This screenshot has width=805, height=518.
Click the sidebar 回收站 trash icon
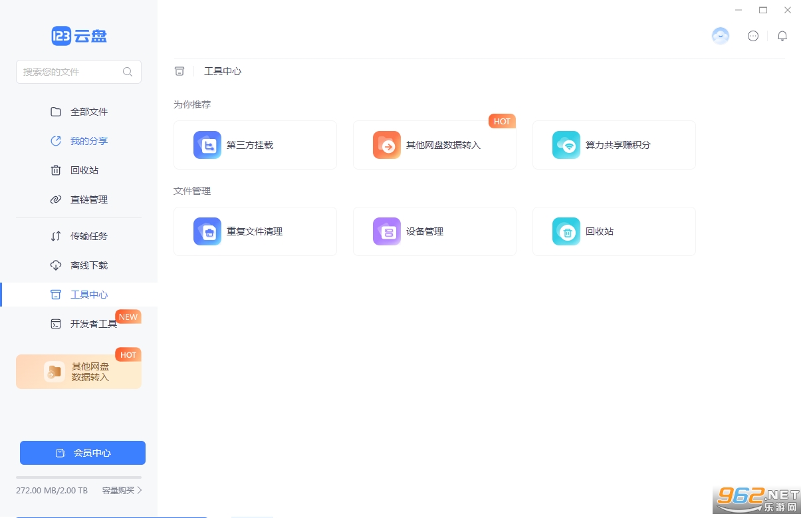point(56,170)
